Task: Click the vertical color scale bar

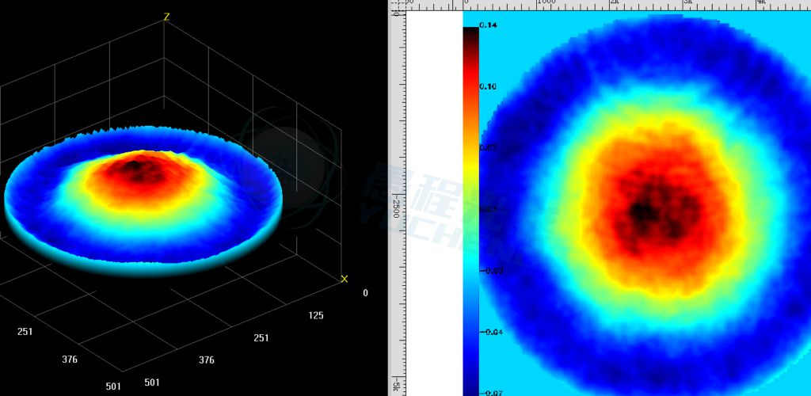Action: point(471,211)
